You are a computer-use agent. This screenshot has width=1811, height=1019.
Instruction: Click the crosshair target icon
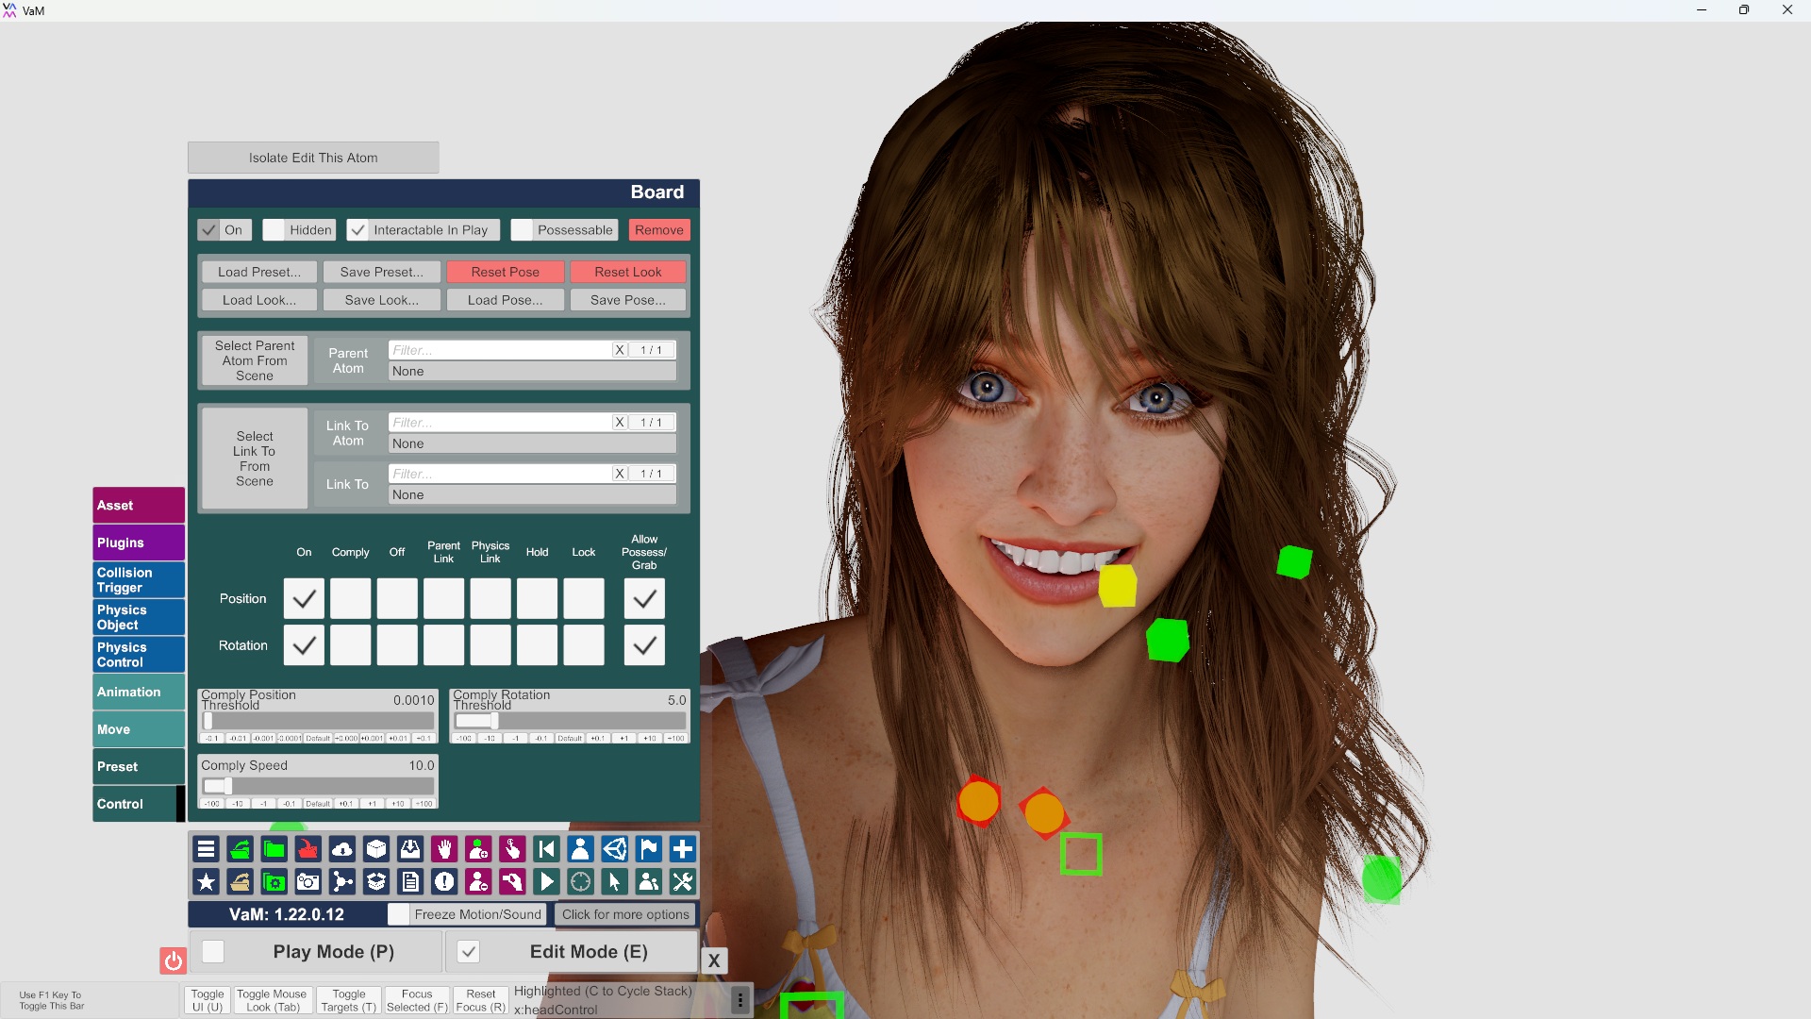pyautogui.click(x=580, y=882)
